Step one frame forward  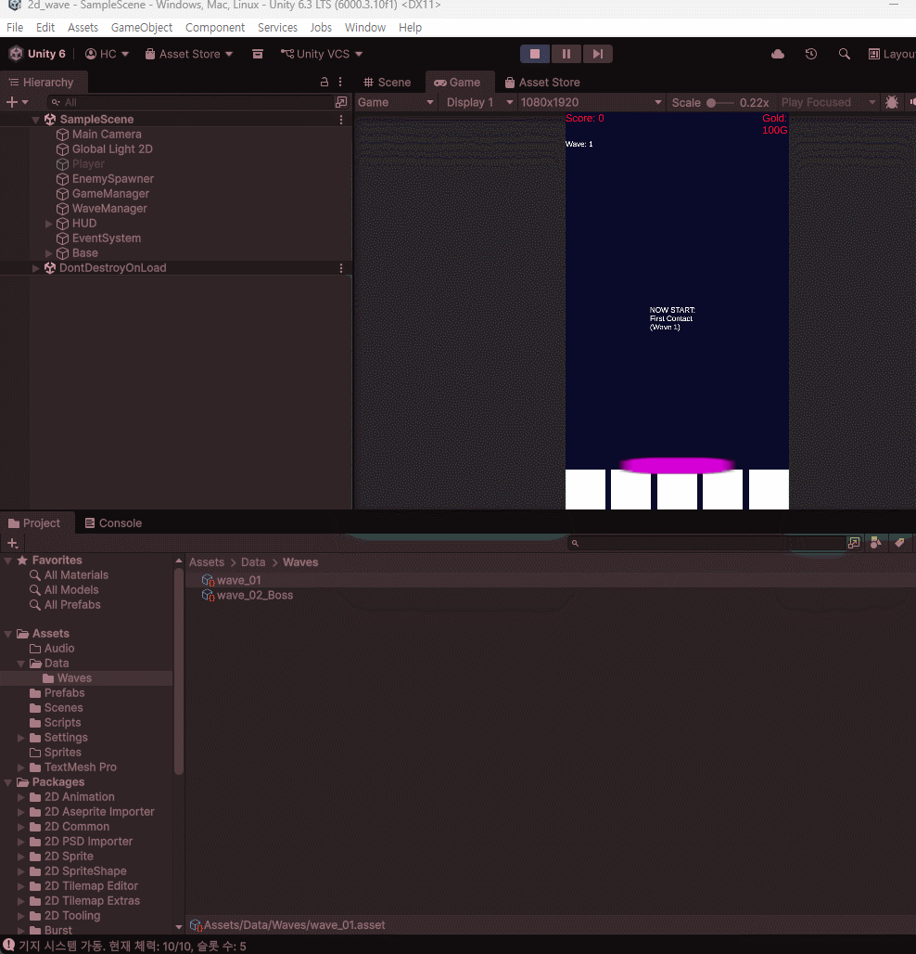[597, 54]
